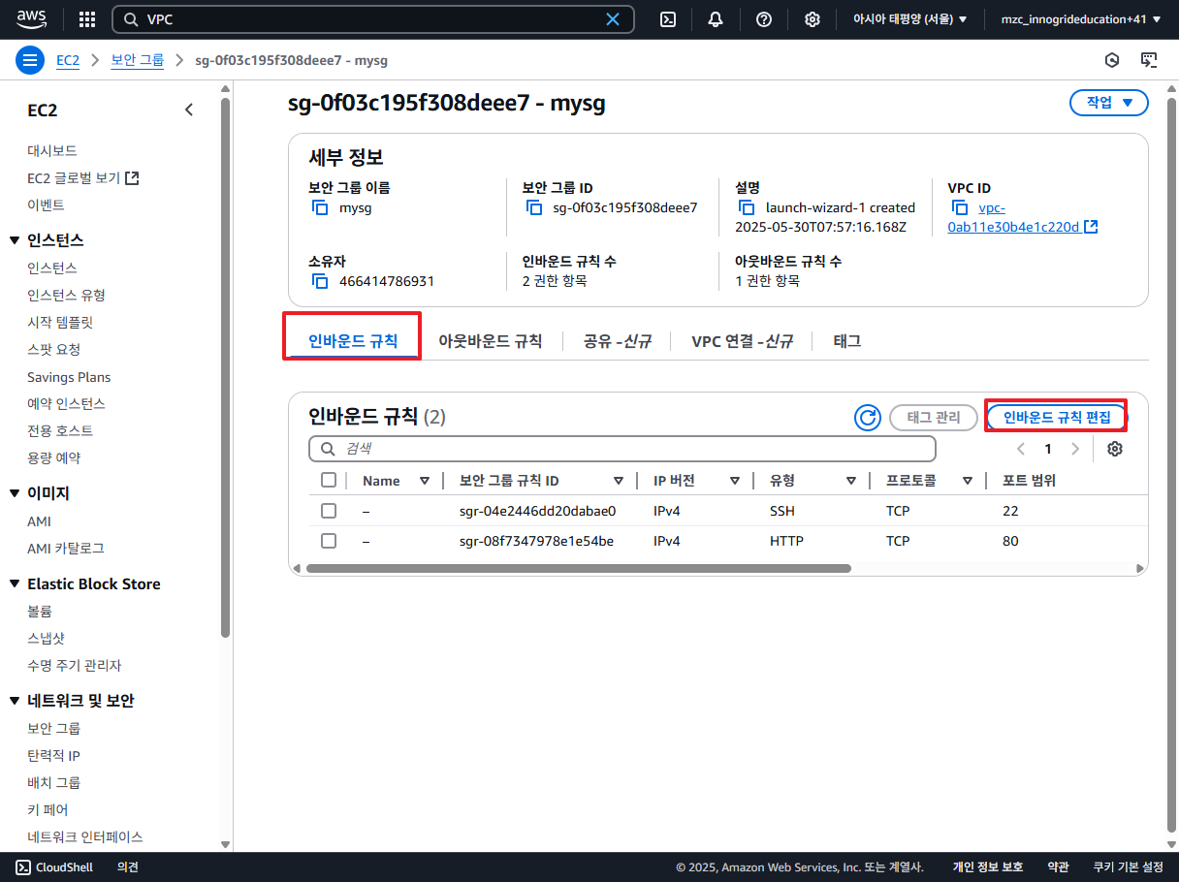Click the 인바운드 규칙 편집 button
1179x882 pixels.
pos(1056,418)
